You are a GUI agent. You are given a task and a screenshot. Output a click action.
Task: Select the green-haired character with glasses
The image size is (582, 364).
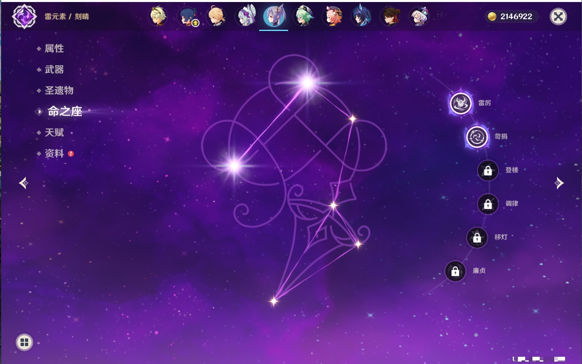303,16
